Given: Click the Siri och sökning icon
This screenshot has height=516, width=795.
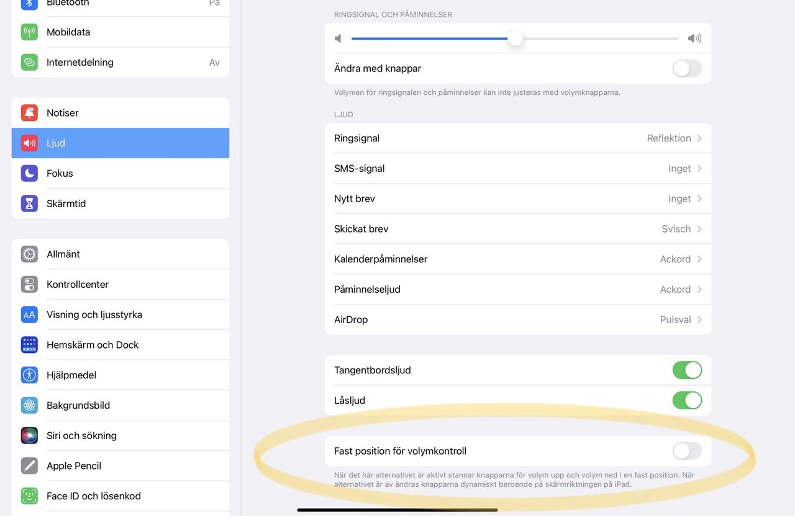Looking at the screenshot, I should click(29, 435).
